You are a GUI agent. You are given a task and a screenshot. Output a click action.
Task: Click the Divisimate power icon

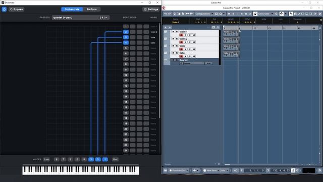[4, 9]
